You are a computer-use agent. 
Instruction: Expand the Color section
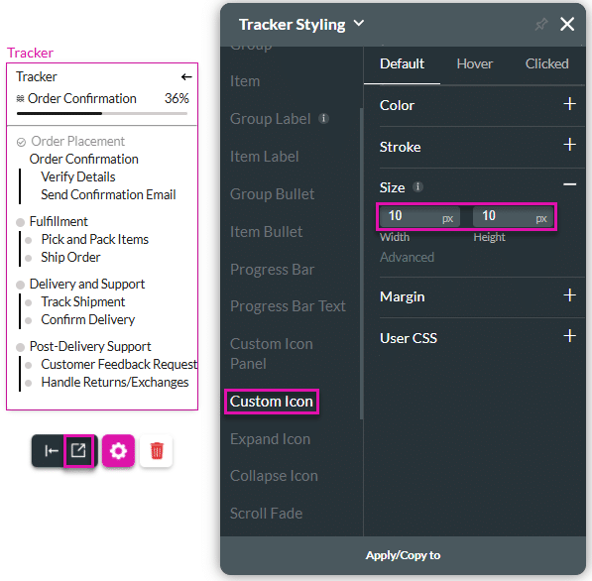point(570,104)
